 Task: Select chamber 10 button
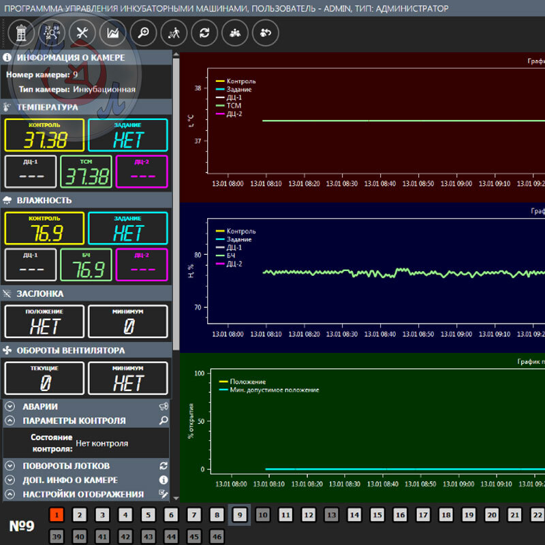(x=263, y=515)
